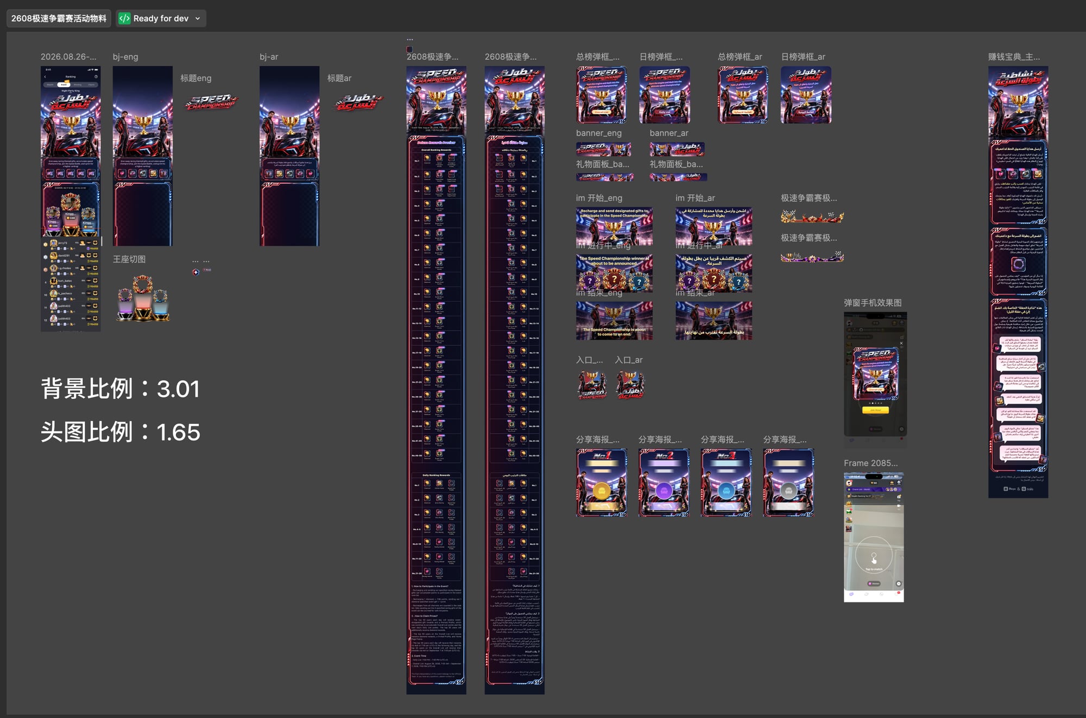The height and width of the screenshot is (718, 1086).
Task: Open the Ready for dev dropdown
Action: [x=160, y=18]
